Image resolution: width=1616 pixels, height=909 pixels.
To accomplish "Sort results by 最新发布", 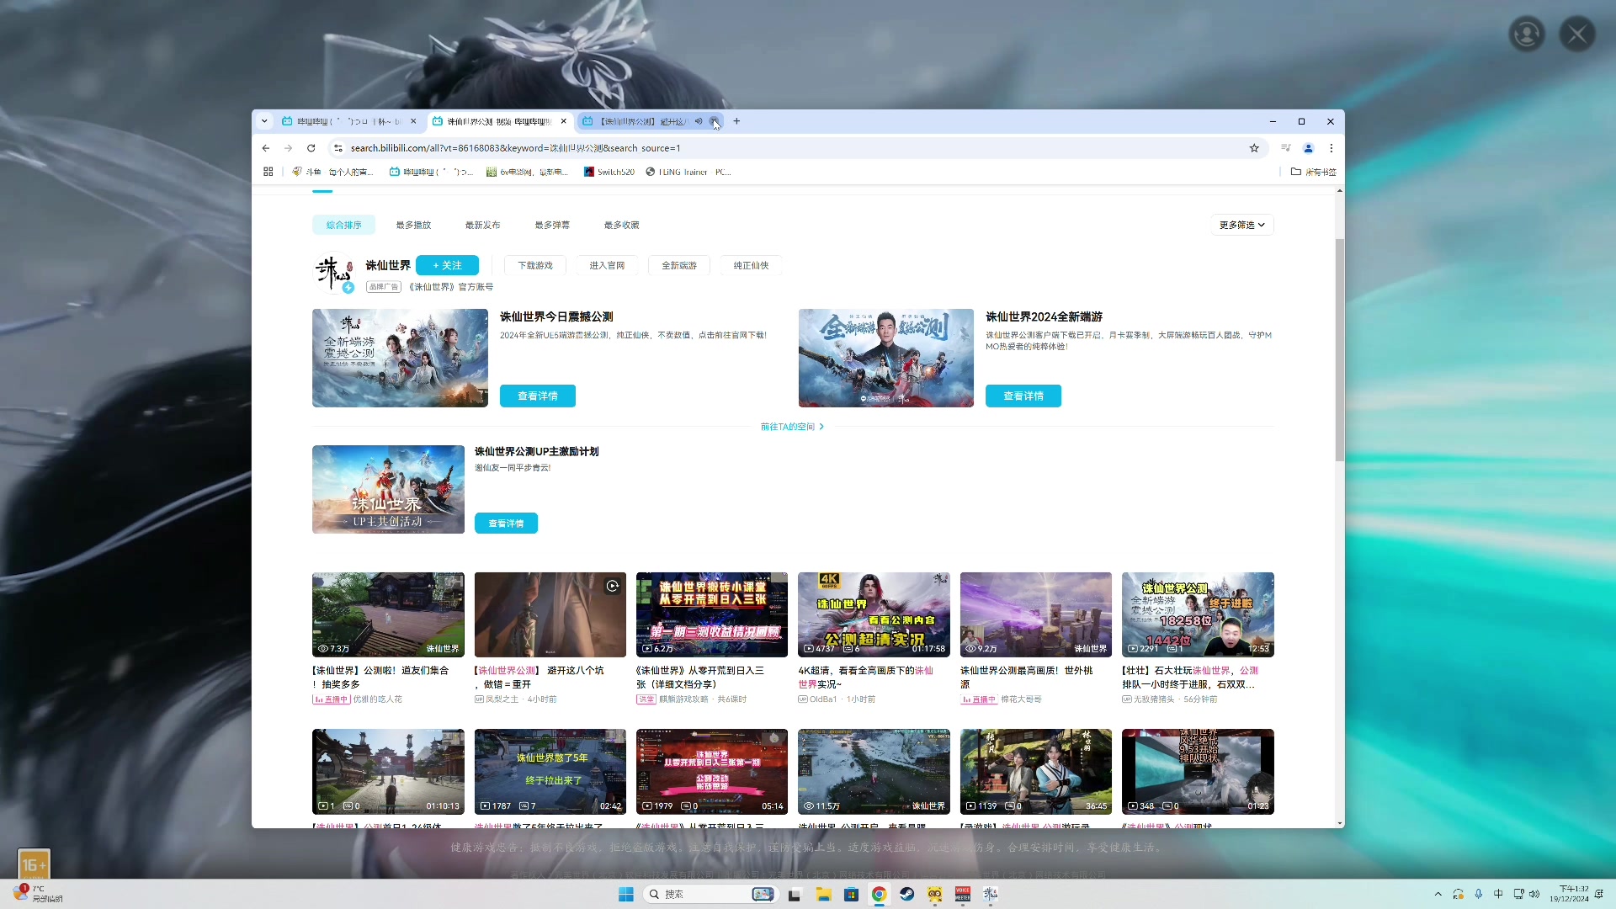I will [482, 225].
